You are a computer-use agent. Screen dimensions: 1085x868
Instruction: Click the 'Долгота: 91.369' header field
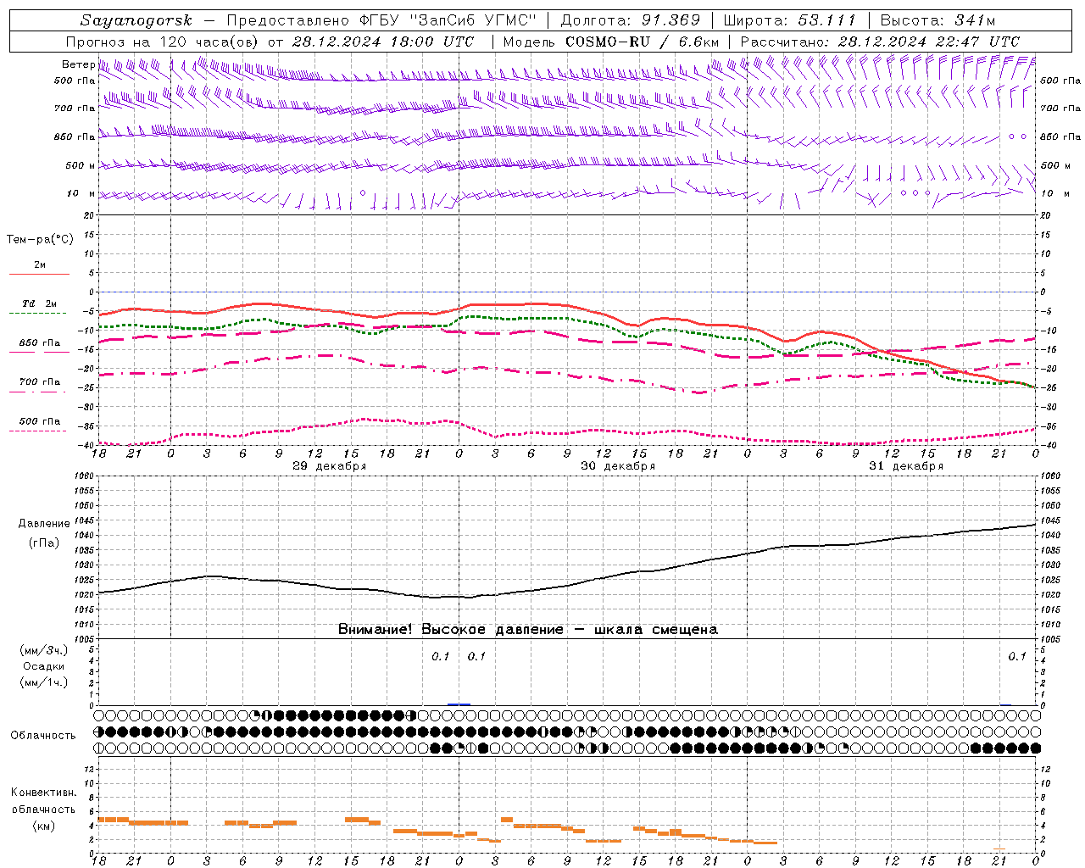(631, 20)
